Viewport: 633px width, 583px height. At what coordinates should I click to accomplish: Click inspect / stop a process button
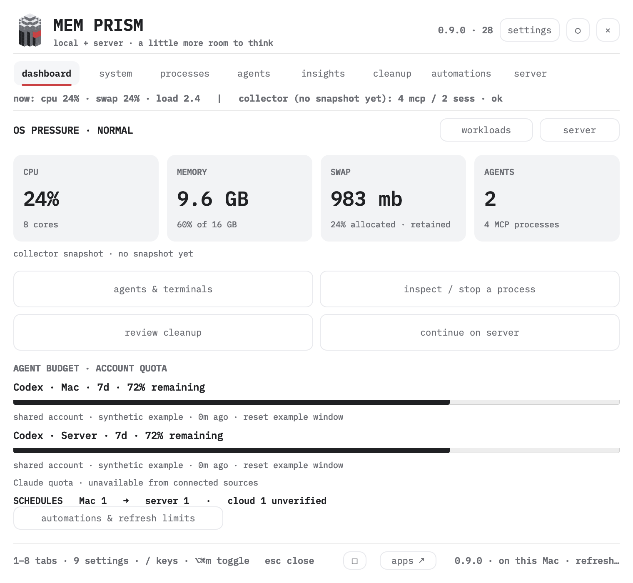(470, 289)
